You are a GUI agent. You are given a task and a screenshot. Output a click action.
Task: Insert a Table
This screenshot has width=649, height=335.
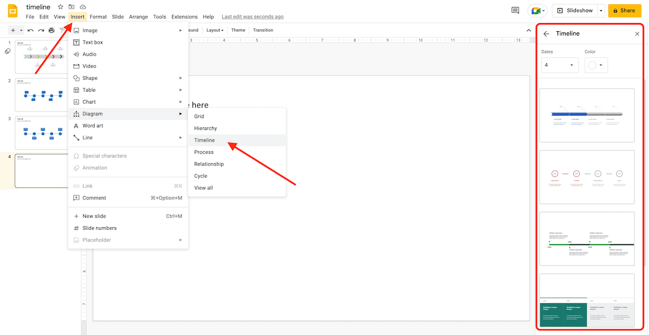pyautogui.click(x=88, y=90)
